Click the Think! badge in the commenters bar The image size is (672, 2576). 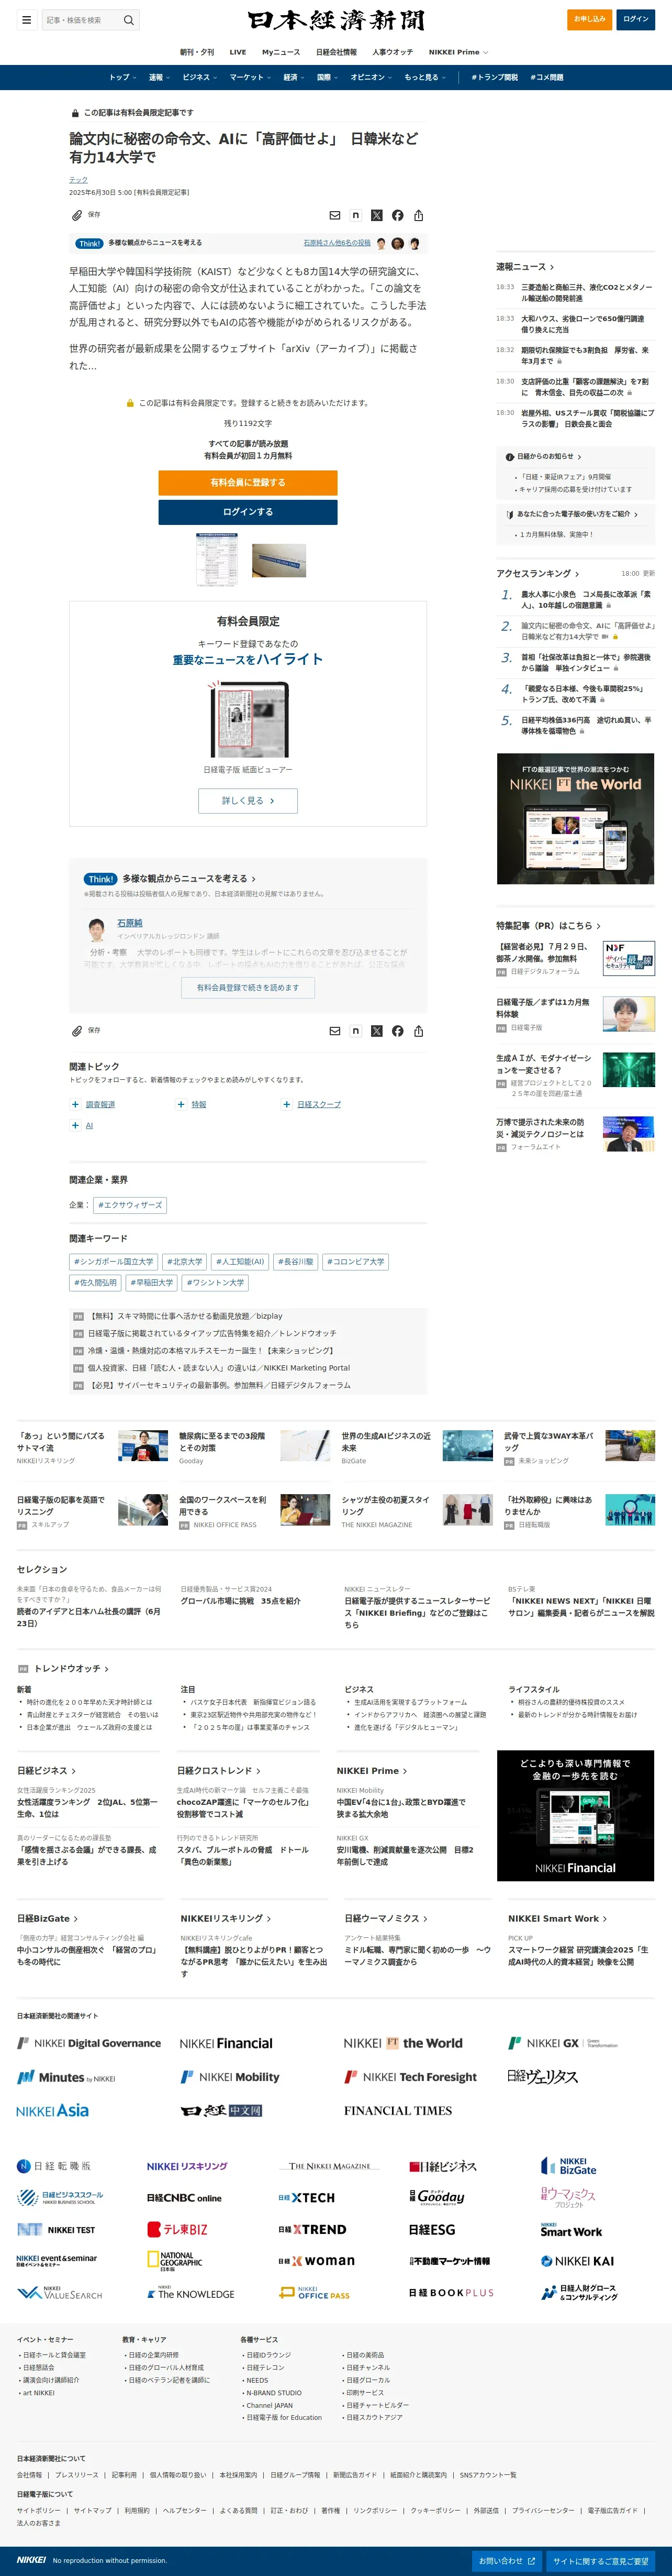pyautogui.click(x=89, y=243)
